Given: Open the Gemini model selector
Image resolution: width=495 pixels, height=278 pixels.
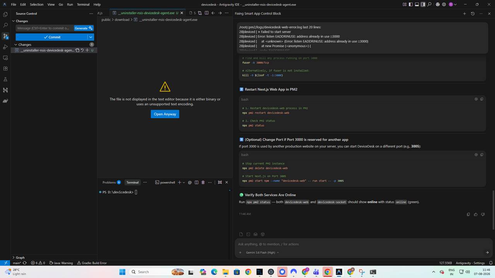Looking at the screenshot, I should pyautogui.click(x=262, y=253).
